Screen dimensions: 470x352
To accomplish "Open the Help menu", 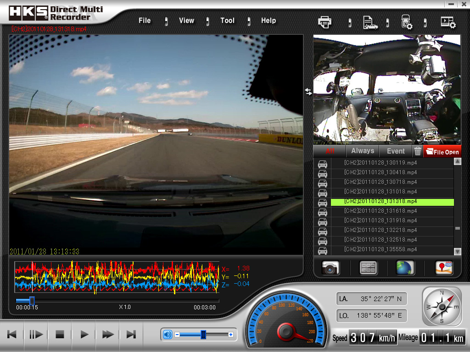I will 268,21.
